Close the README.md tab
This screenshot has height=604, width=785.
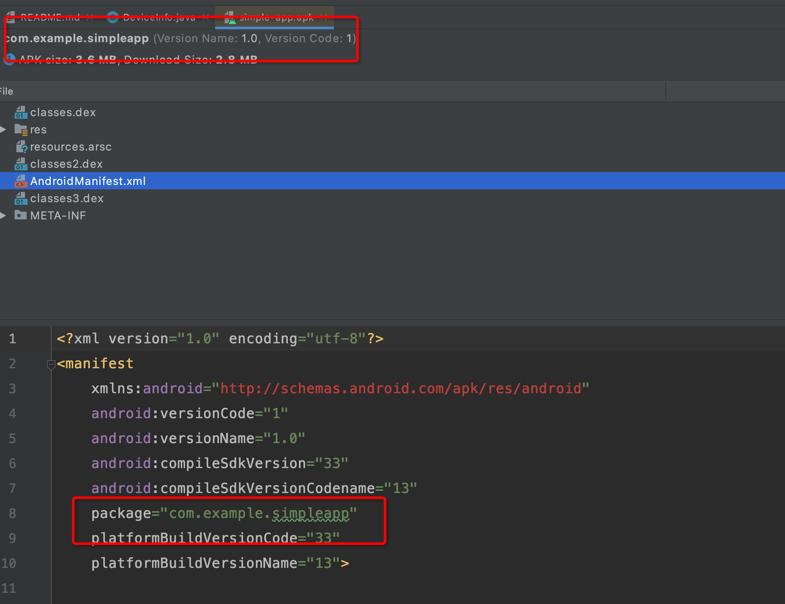90,18
